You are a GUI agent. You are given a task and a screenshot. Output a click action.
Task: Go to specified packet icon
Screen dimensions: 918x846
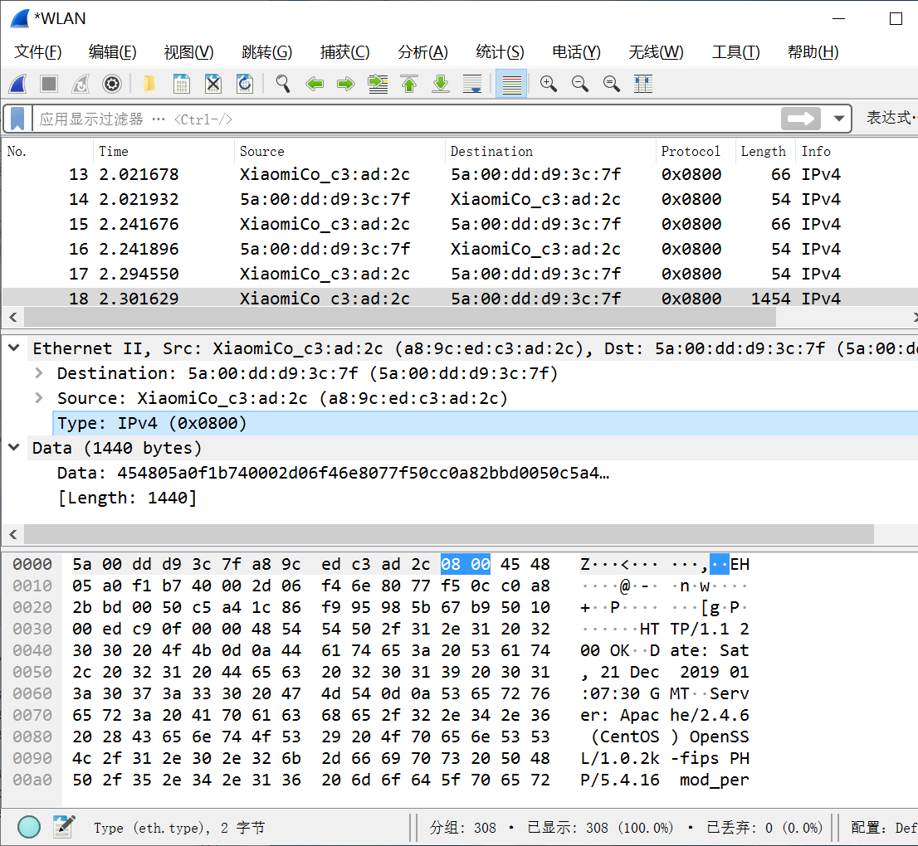point(378,84)
